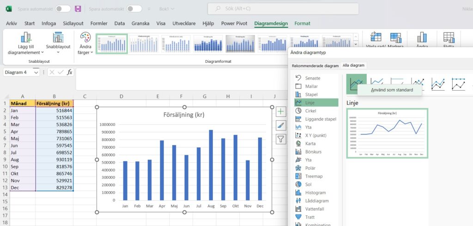
Task: Click the chart filter funnel button
Action: tap(281, 138)
